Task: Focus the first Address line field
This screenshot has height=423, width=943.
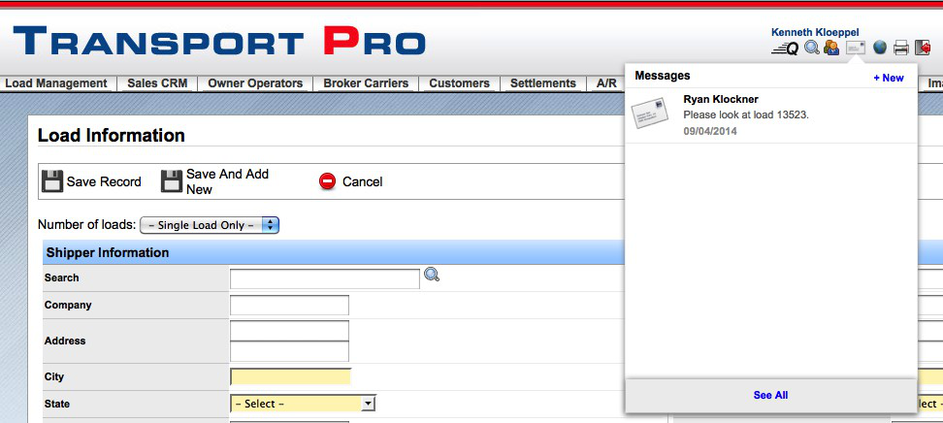Action: [289, 330]
